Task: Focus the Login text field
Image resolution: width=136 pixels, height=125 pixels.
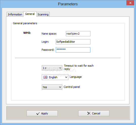Action: 73,42
